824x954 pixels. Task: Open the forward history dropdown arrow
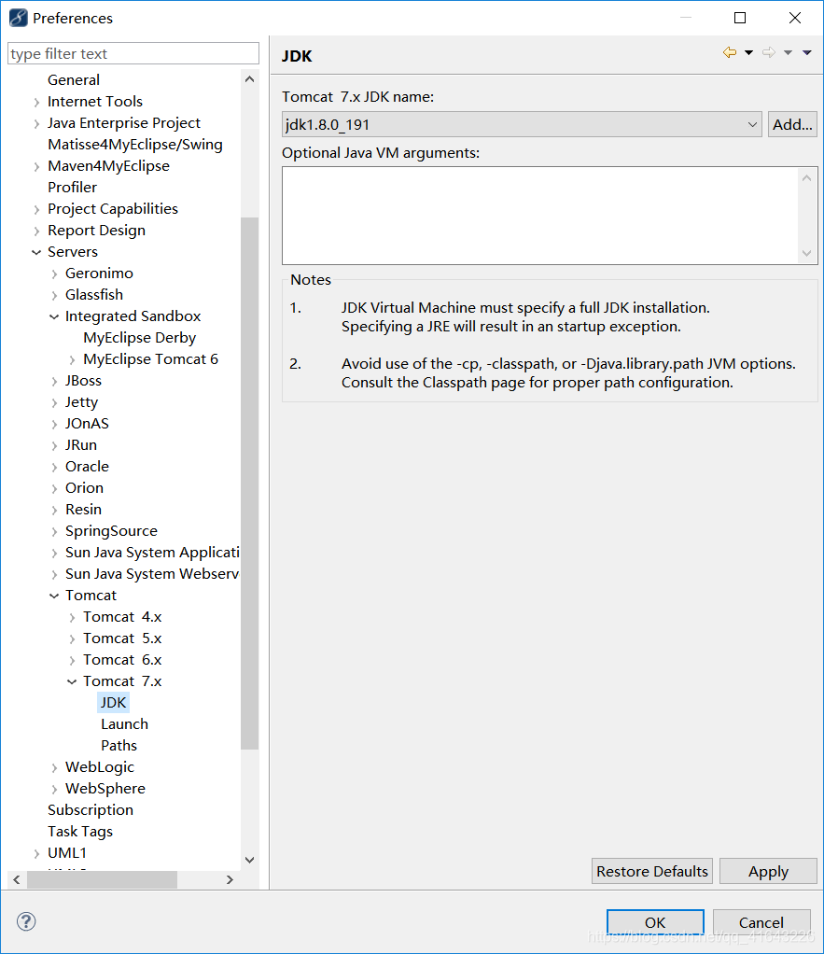tap(788, 53)
